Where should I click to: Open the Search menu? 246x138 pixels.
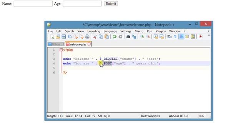pyautogui.click(x=69, y=31)
